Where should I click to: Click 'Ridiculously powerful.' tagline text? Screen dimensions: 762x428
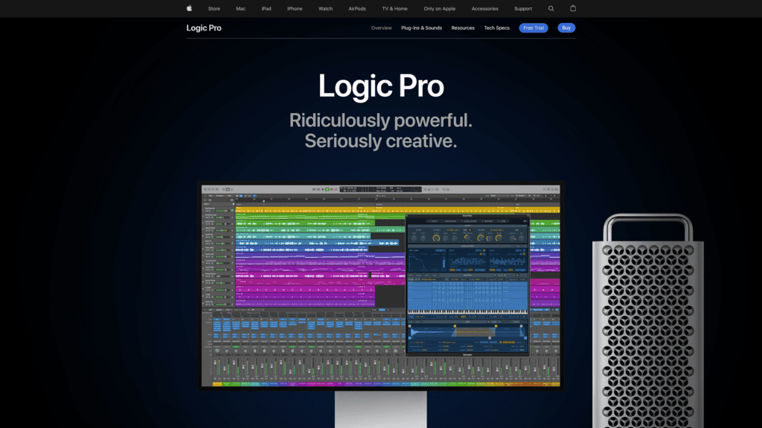pyautogui.click(x=380, y=120)
